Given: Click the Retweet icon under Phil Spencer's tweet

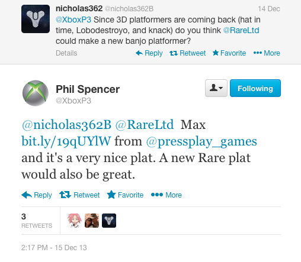Looking at the screenshot, I should 65,195.
